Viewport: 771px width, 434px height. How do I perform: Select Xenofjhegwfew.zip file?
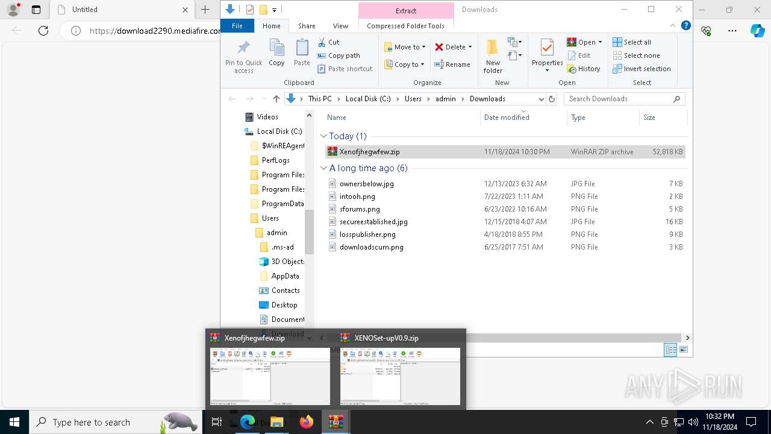(505, 152)
